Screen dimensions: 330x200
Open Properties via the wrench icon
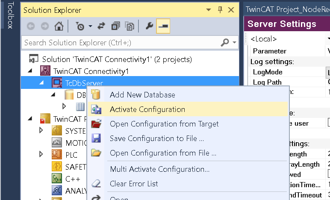(x=149, y=26)
